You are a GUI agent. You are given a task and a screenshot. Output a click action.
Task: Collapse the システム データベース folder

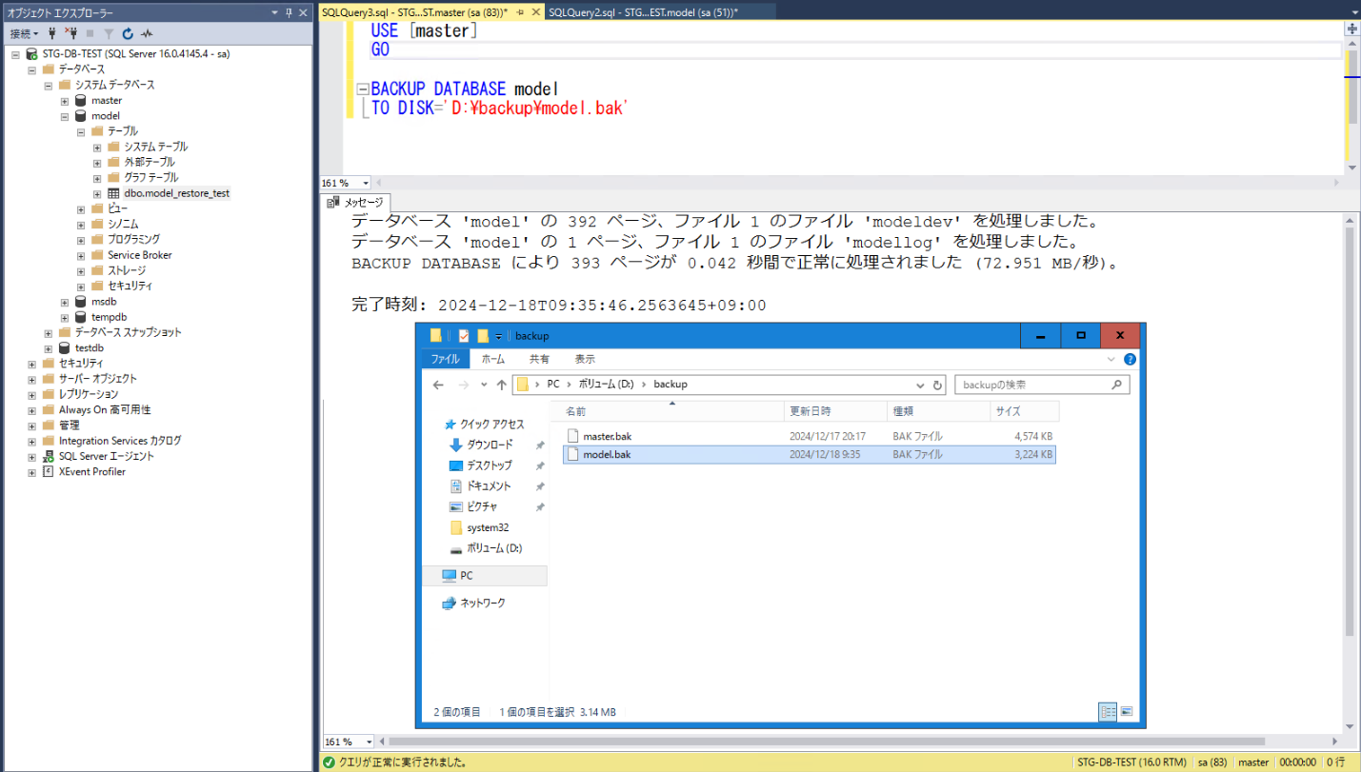coord(50,85)
